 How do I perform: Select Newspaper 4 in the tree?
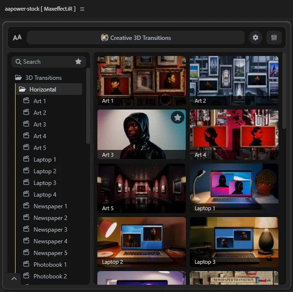pyautogui.click(x=50, y=241)
